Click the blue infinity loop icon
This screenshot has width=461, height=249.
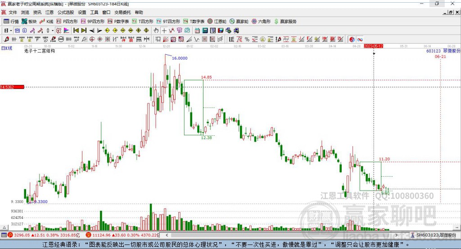click(360, 40)
